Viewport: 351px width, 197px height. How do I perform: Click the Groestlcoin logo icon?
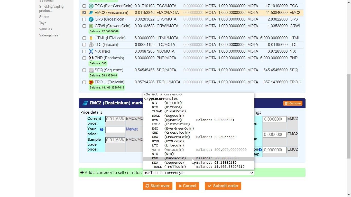point(91,19)
